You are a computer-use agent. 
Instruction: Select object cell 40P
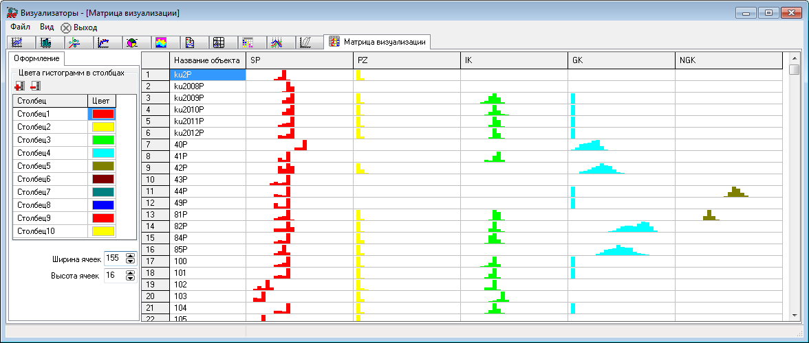pyautogui.click(x=208, y=145)
